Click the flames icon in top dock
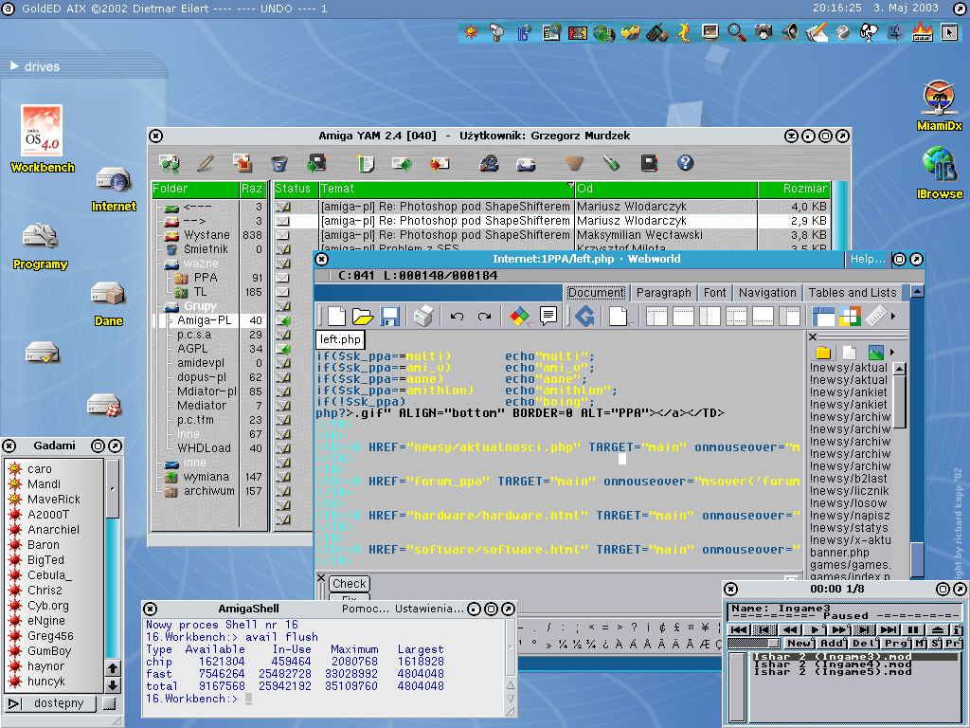Viewport: 970px width, 728px height. click(922, 32)
